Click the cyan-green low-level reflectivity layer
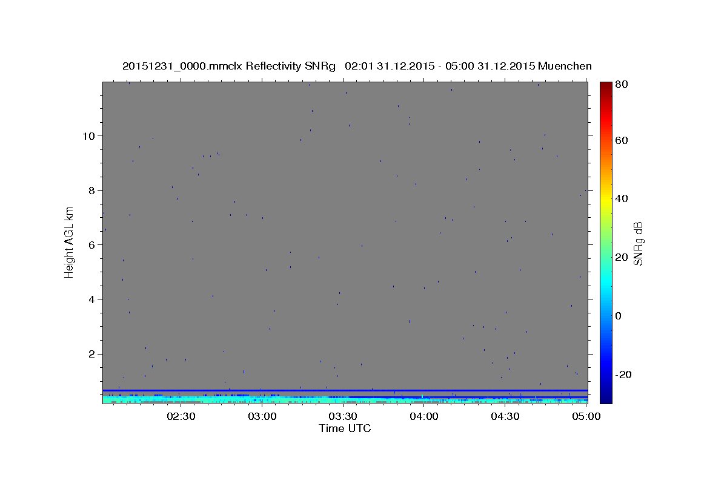The image size is (727, 484). click(x=345, y=400)
